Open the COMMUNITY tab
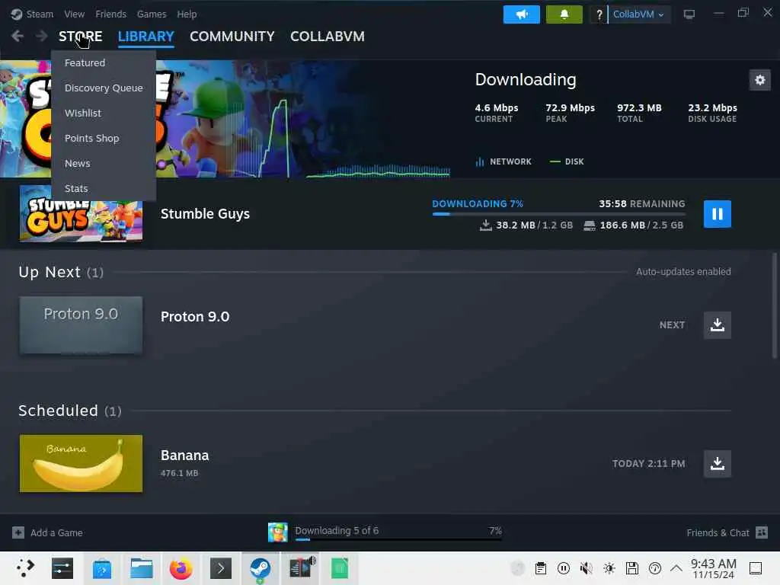780x585 pixels. coord(232,37)
